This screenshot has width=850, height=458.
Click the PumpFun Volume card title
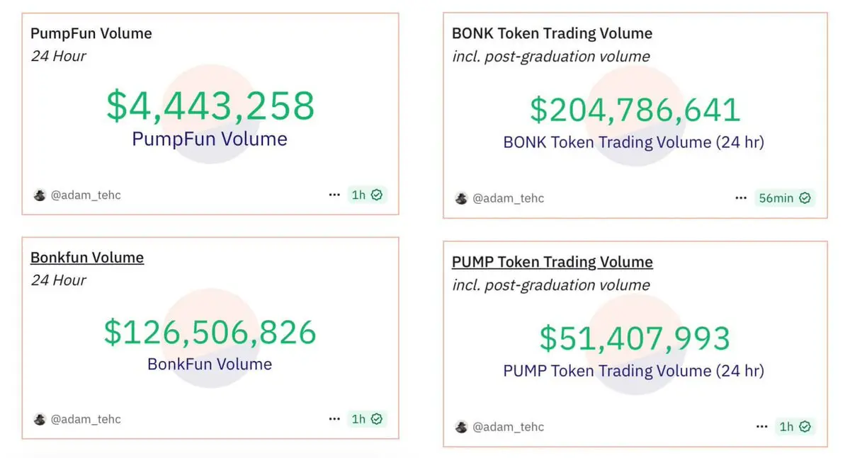pyautogui.click(x=91, y=33)
